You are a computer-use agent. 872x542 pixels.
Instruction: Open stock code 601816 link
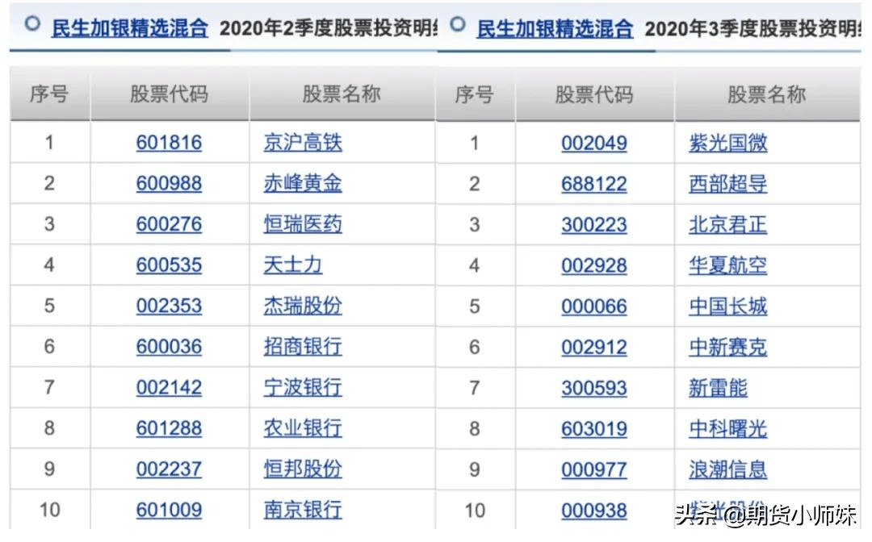click(x=169, y=143)
